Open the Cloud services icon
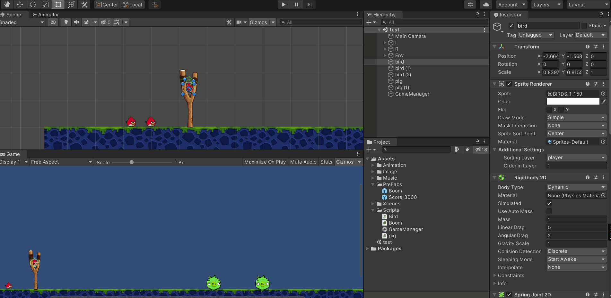 click(x=486, y=4)
